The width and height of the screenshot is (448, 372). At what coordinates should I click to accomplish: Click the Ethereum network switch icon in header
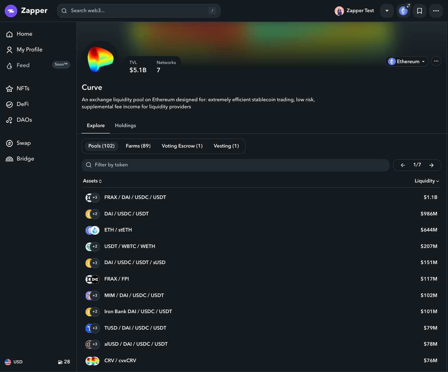click(x=403, y=11)
